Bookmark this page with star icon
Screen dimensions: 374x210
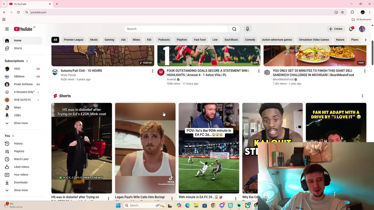tap(342, 12)
